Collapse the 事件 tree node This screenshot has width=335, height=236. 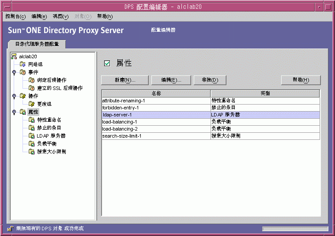14,72
